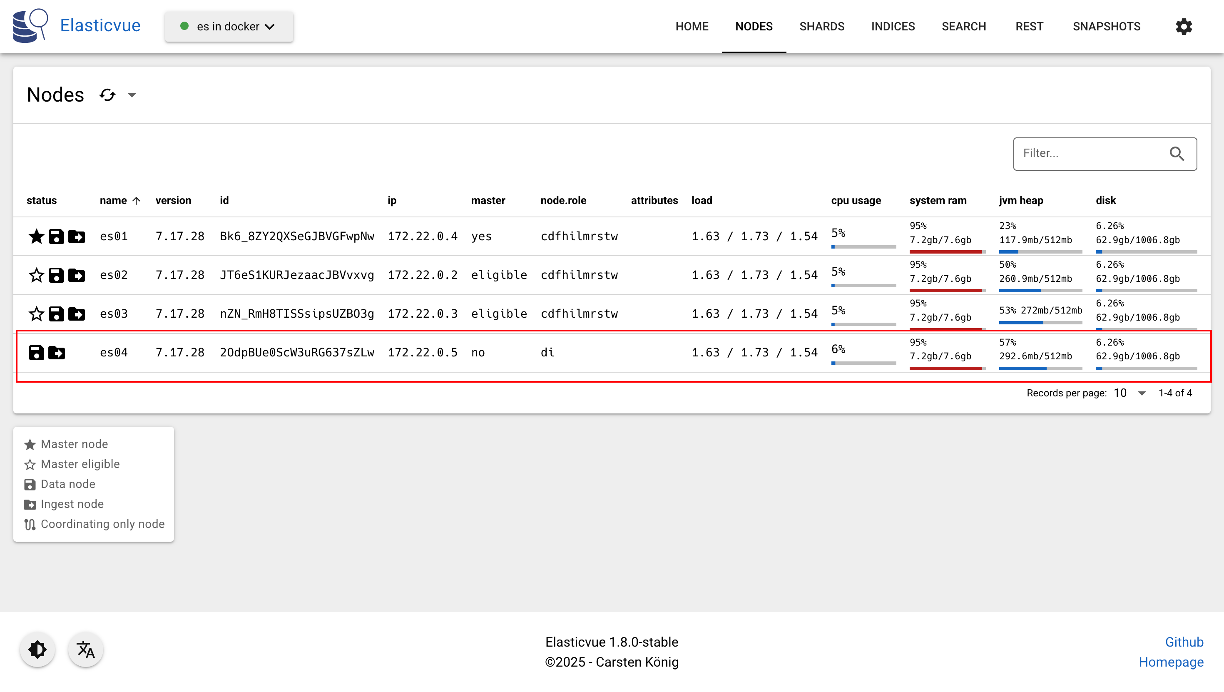
Task: Click the es04 cpu usage progress bar
Action: point(863,363)
